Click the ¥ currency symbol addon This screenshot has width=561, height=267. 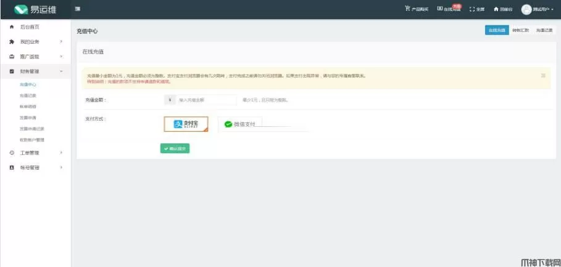click(x=170, y=100)
